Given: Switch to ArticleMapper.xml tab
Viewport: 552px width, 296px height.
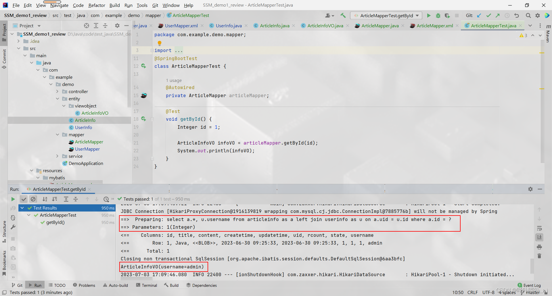Looking at the screenshot, I should (434, 26).
